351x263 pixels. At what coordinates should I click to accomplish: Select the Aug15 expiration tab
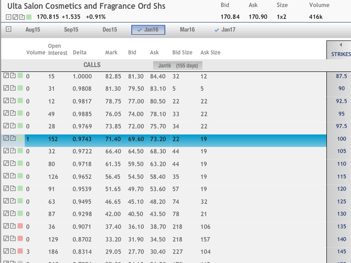coord(33,30)
